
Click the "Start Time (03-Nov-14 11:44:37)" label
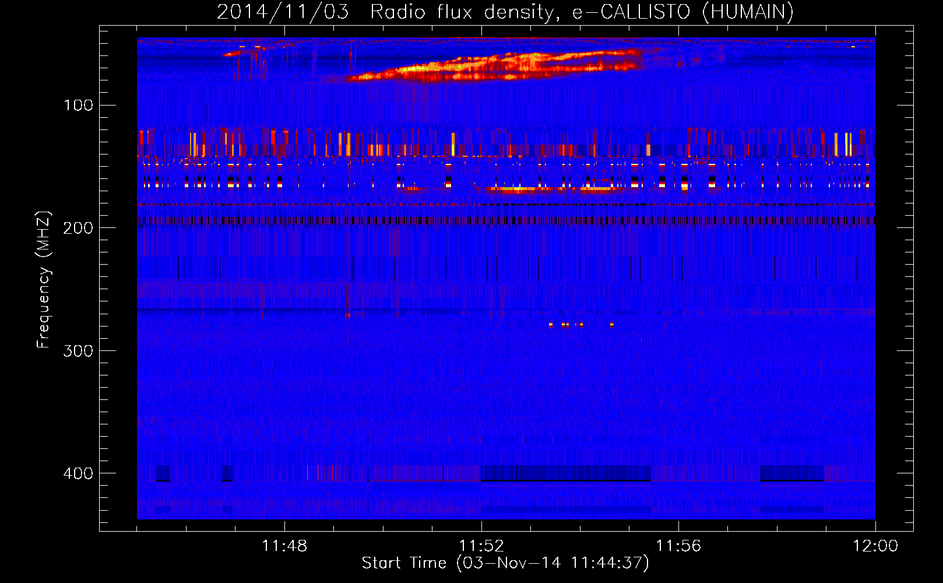tap(505, 563)
